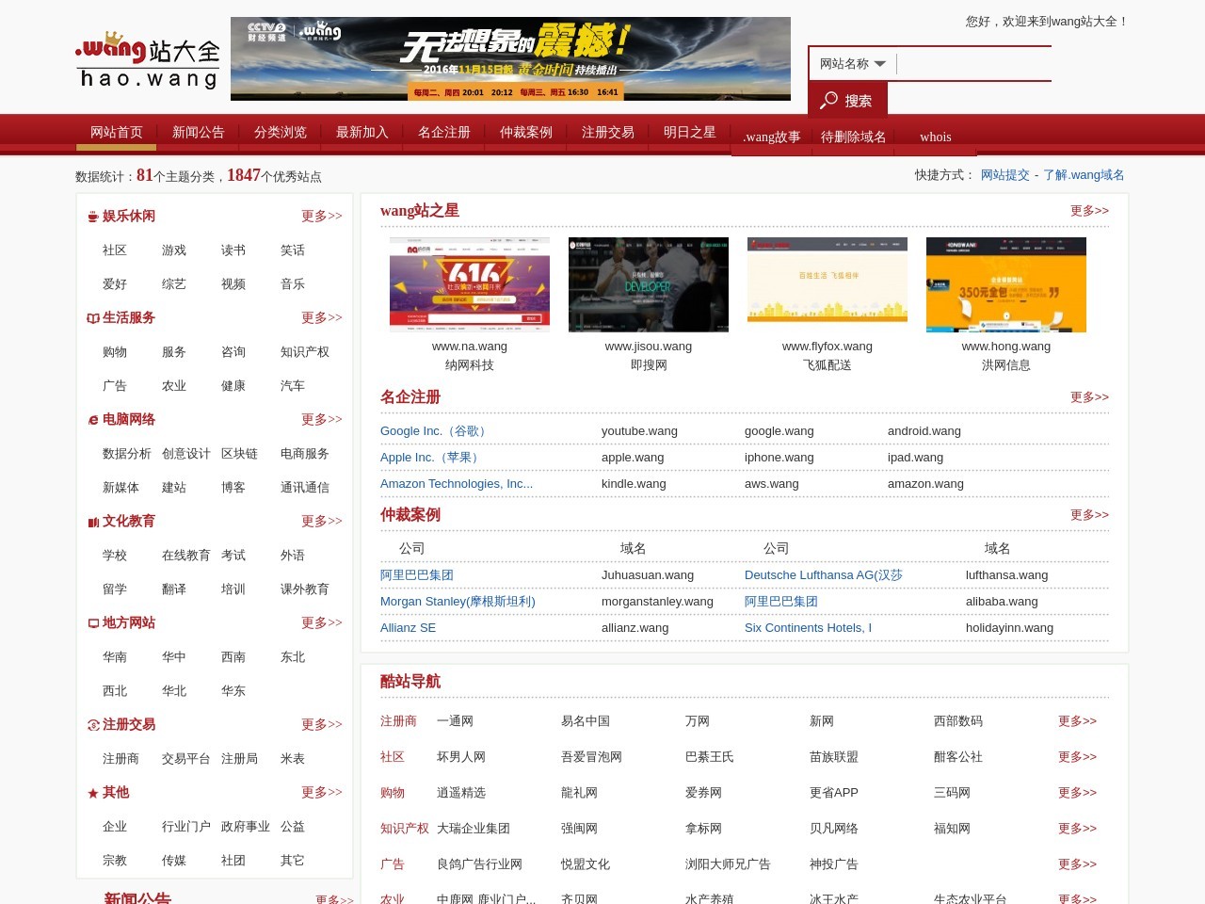The height and width of the screenshot is (904, 1205).
Task: Click the 了解.wang域名 link
Action: coord(1084,174)
